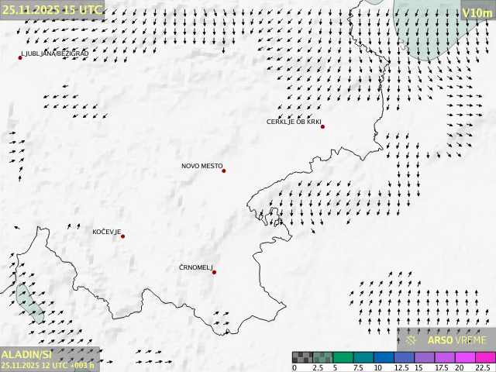
Task: Click the Kočevje red station marker
Action: click(x=122, y=236)
